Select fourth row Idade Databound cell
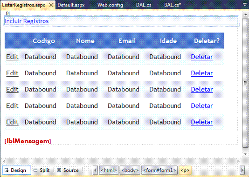The width and height of the screenshot is (249, 177). point(165,105)
